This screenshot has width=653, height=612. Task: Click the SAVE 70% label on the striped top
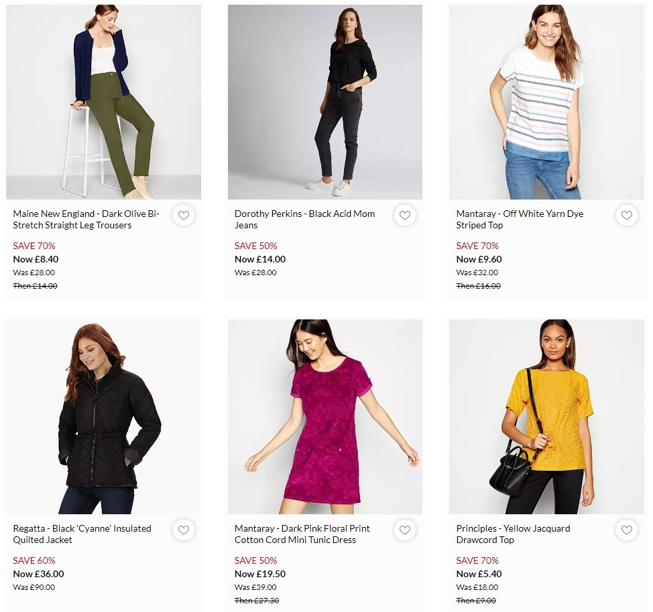tap(477, 246)
